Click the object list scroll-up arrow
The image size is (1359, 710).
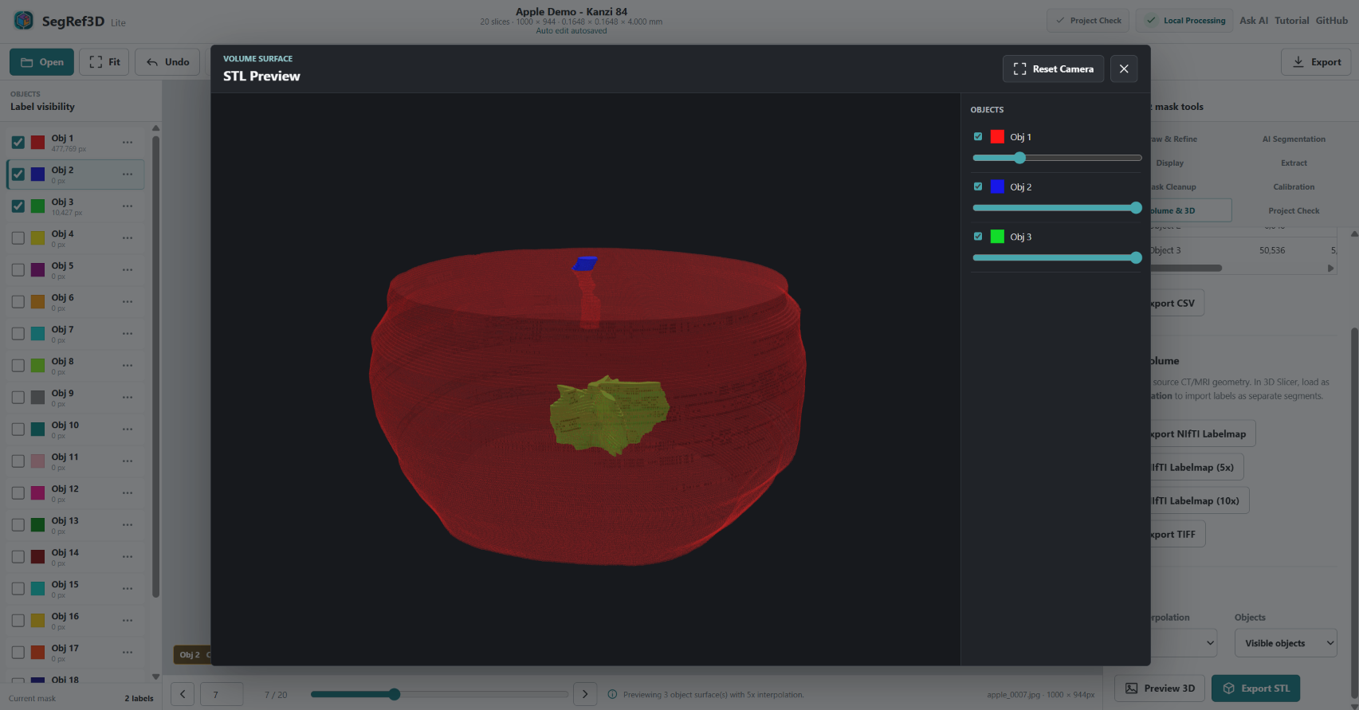(155, 128)
